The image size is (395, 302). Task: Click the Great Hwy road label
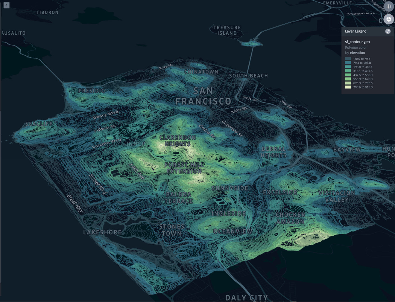coord(75,204)
